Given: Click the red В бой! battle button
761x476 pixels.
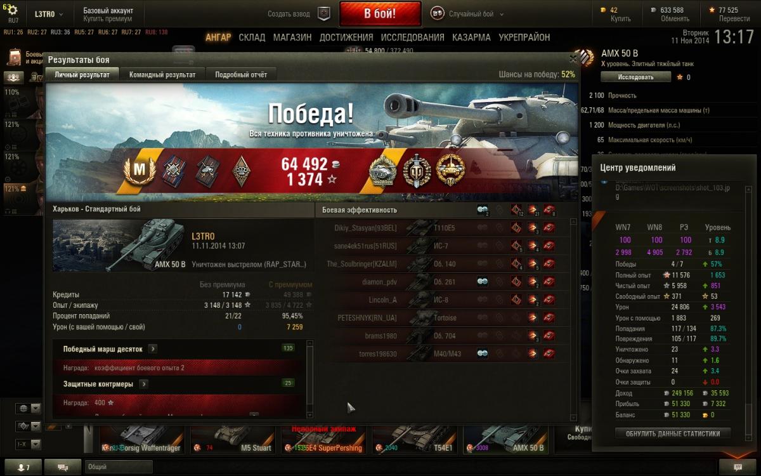Looking at the screenshot, I should [380, 13].
